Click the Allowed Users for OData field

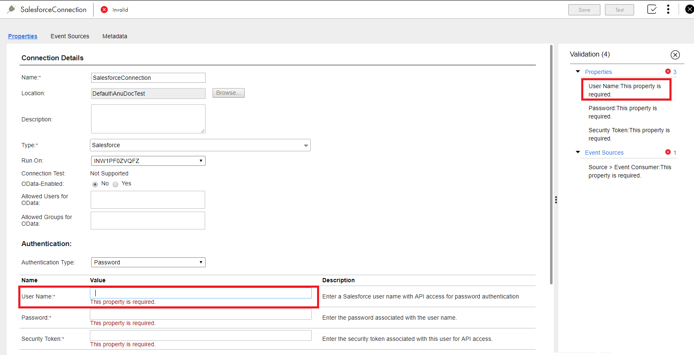coord(148,200)
